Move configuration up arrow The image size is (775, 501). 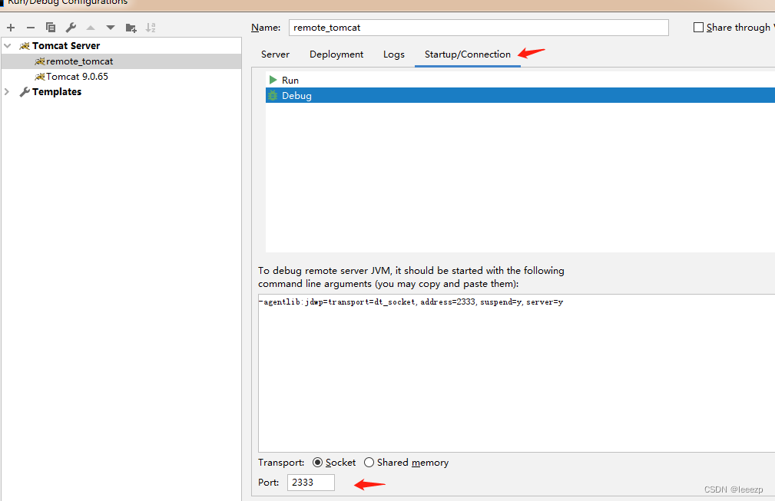[91, 28]
